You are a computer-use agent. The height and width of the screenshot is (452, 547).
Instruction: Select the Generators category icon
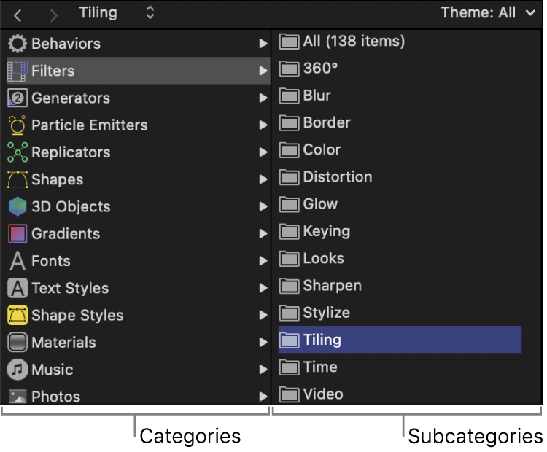(x=18, y=98)
